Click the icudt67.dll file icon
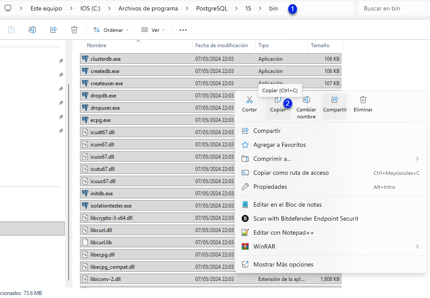 point(85,132)
